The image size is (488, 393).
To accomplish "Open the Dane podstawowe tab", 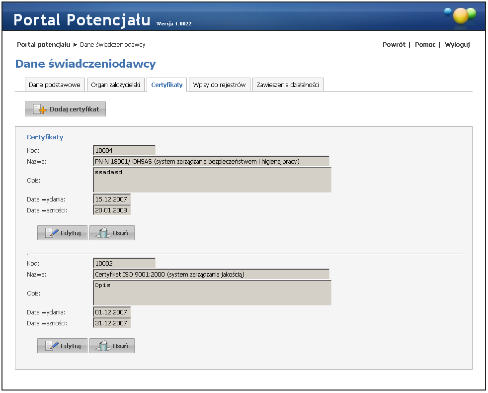I will point(55,85).
